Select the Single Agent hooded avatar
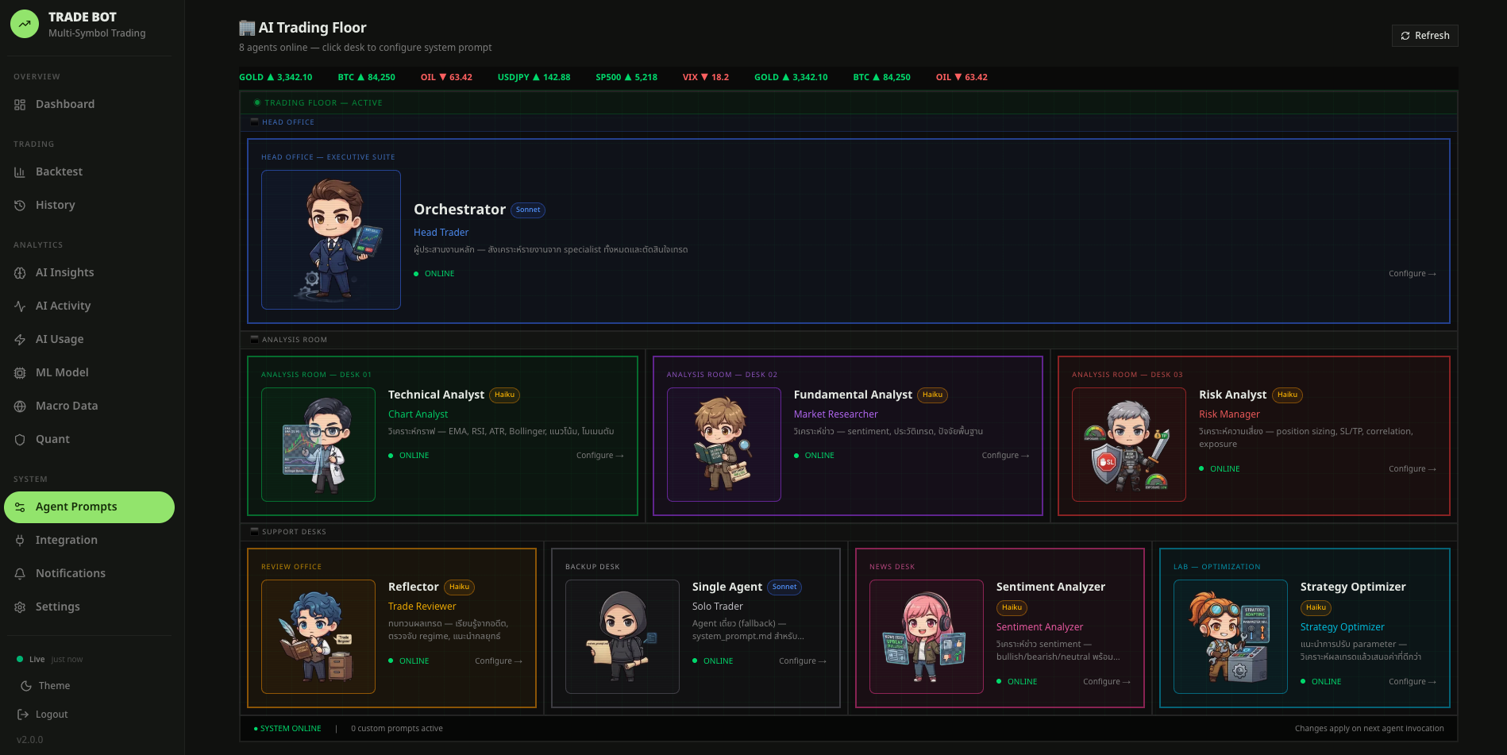The image size is (1507, 755). click(622, 637)
